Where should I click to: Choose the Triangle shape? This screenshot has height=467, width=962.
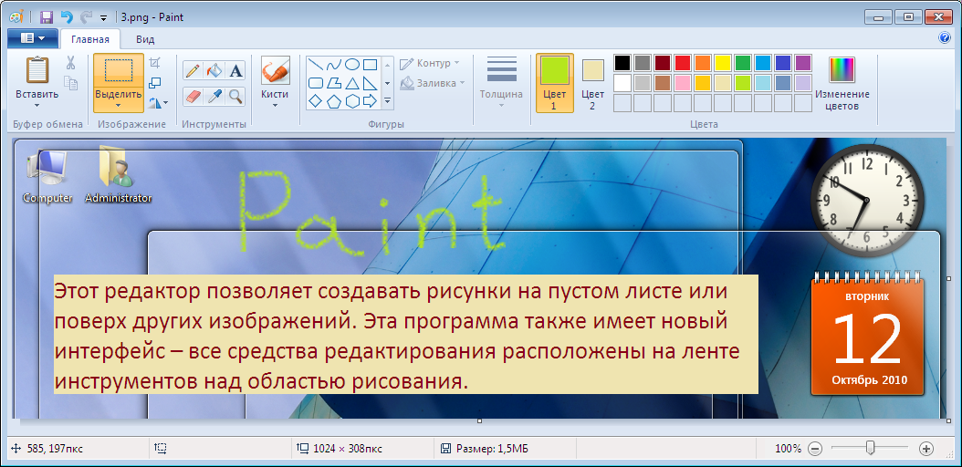pyautogui.click(x=352, y=83)
